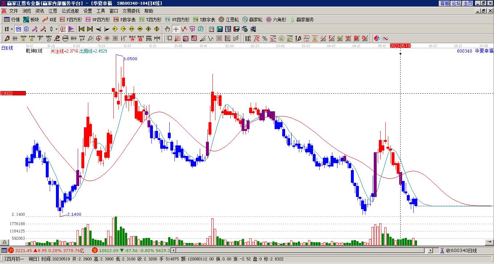Open the 9P四方形 tool

98,20
